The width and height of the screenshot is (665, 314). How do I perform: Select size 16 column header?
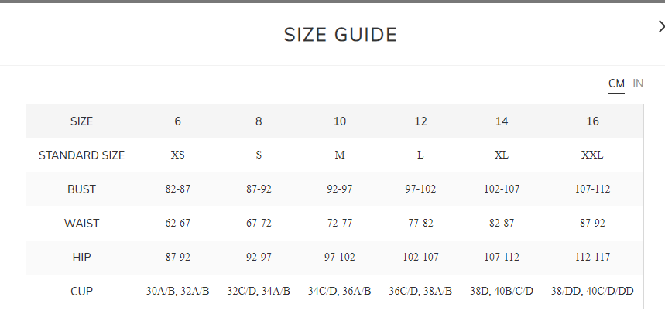click(x=592, y=121)
